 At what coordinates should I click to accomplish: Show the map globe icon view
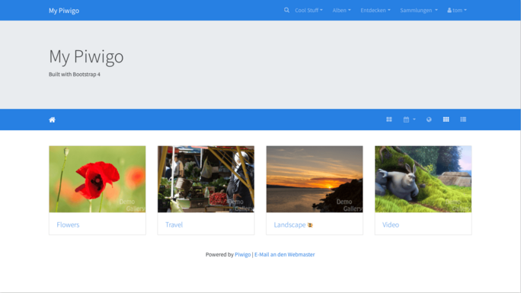click(429, 119)
